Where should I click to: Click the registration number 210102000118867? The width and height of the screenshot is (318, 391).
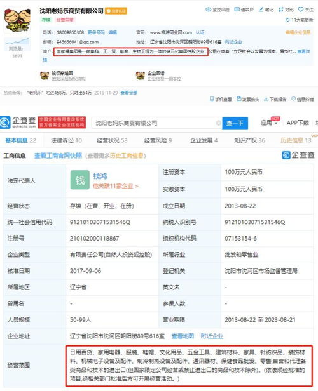coord(94,239)
